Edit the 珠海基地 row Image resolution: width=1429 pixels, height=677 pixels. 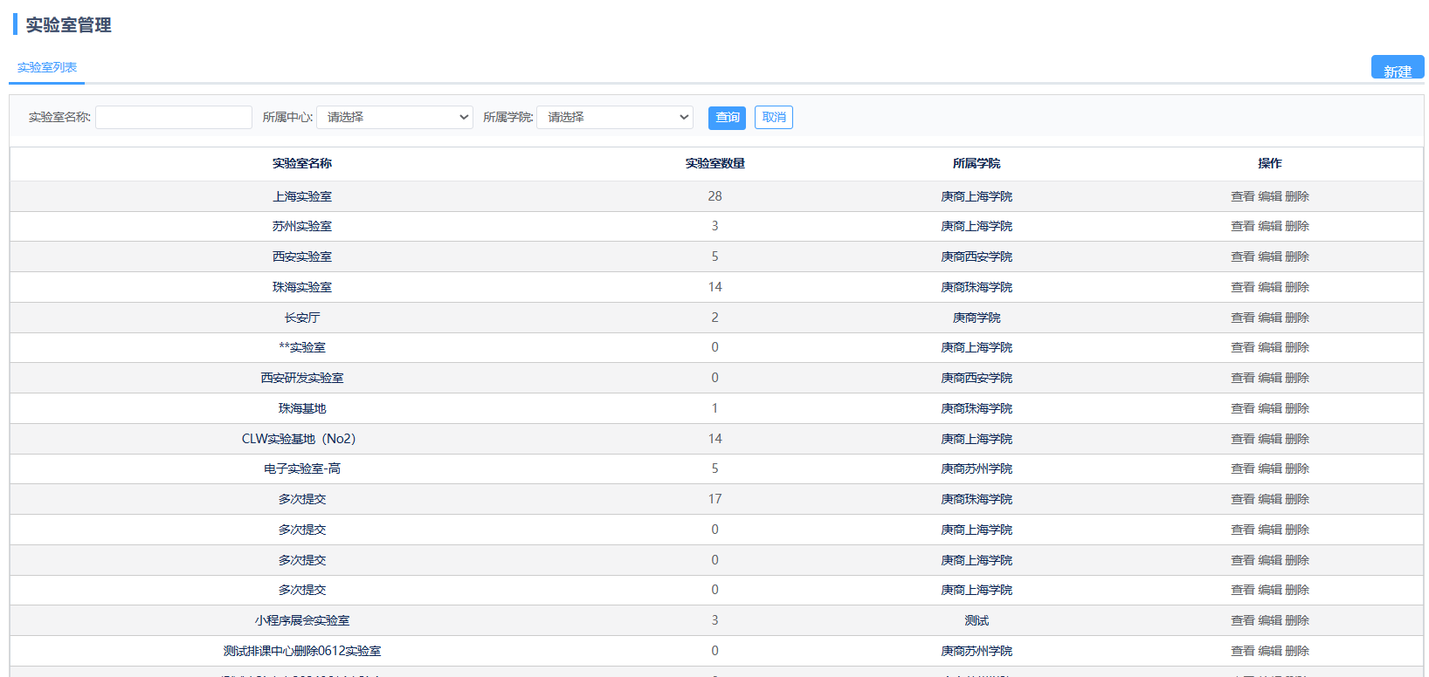click(1270, 408)
